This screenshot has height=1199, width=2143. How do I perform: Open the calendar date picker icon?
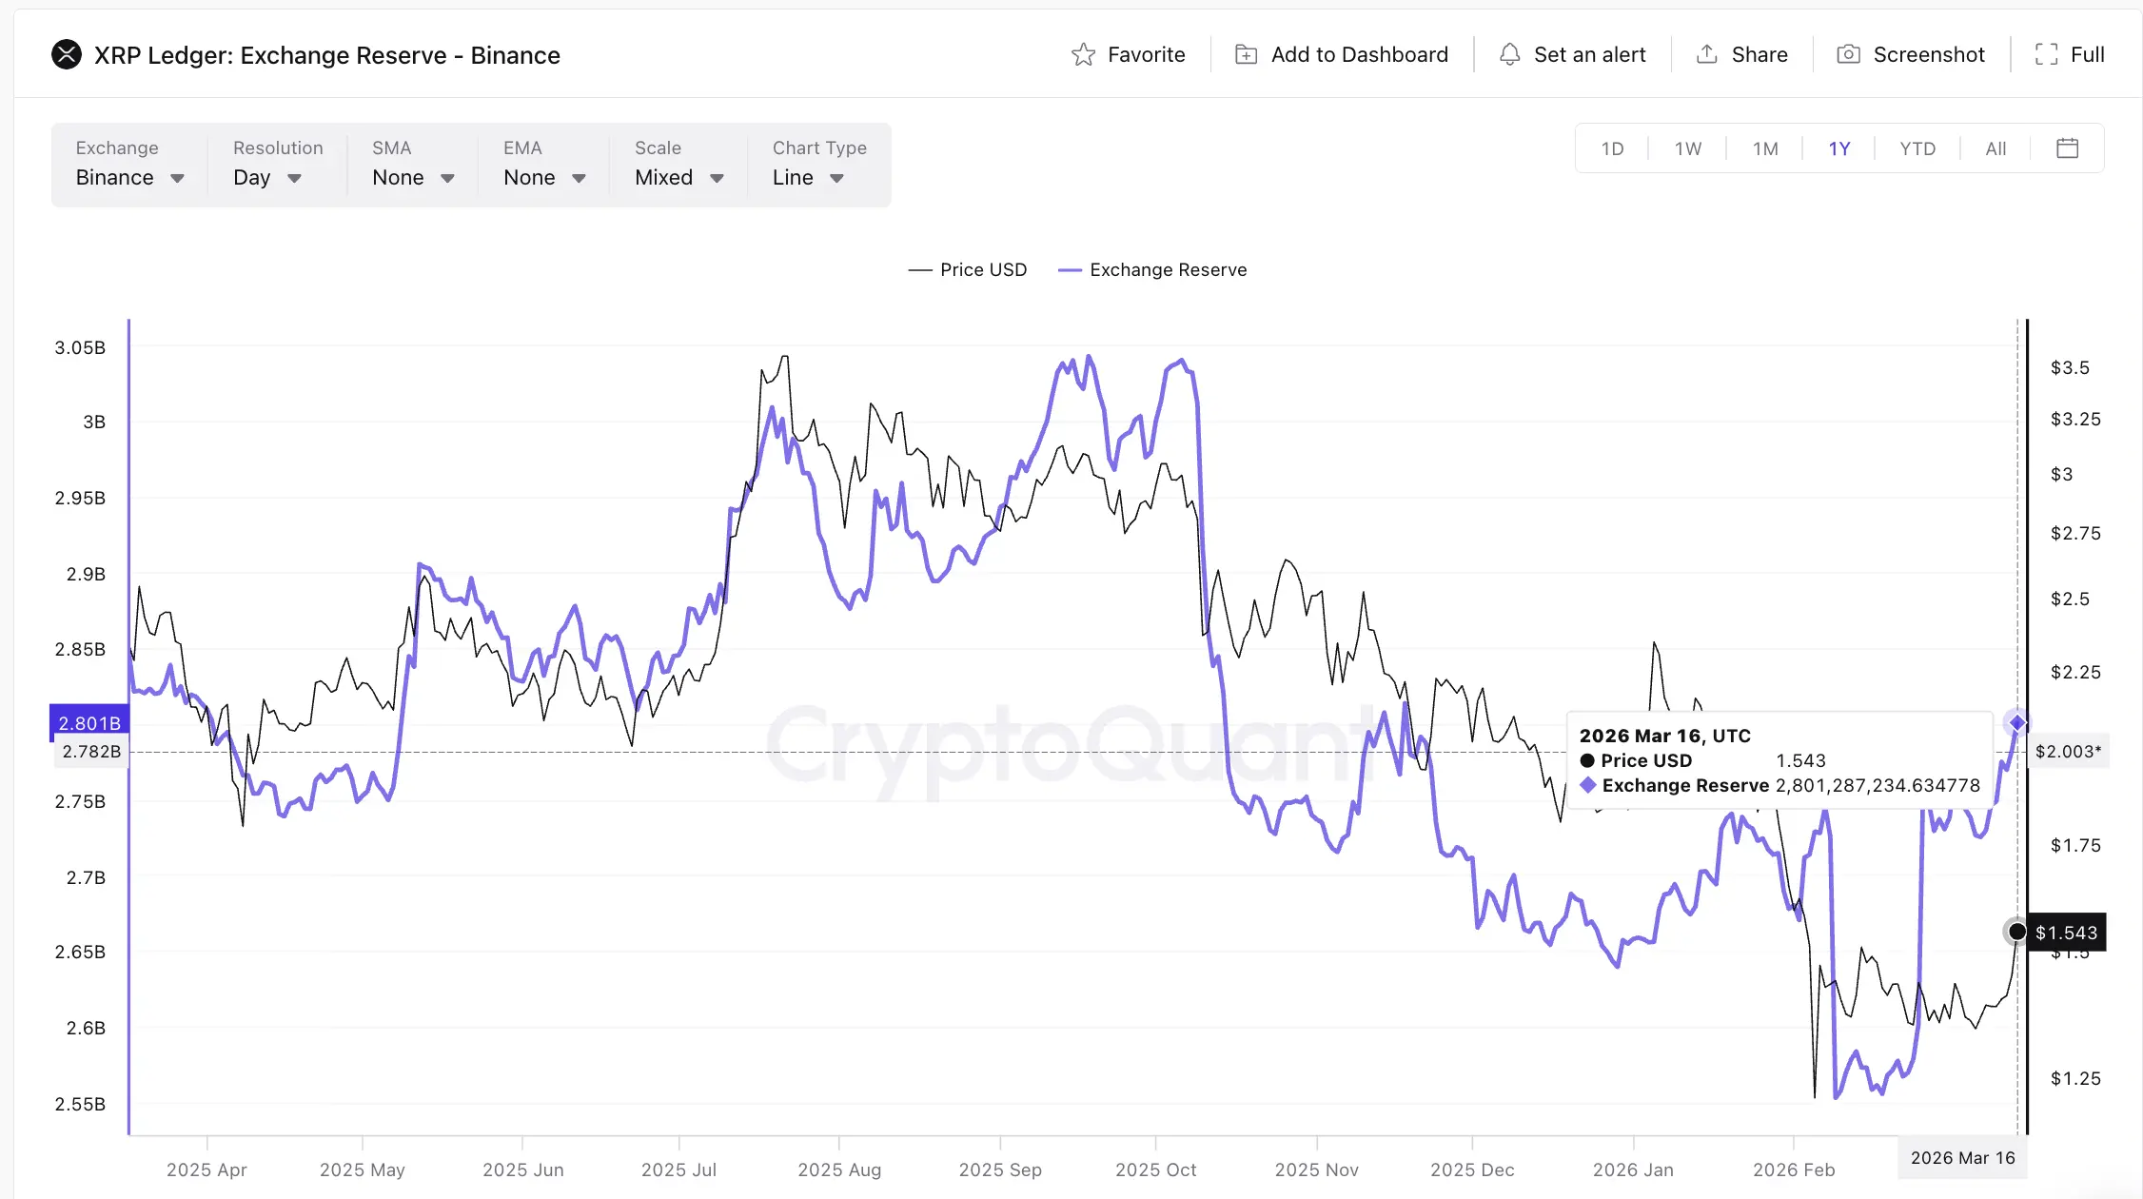[2067, 148]
